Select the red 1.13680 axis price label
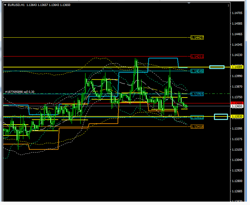The height and width of the screenshot is (205, 250). tap(237, 103)
